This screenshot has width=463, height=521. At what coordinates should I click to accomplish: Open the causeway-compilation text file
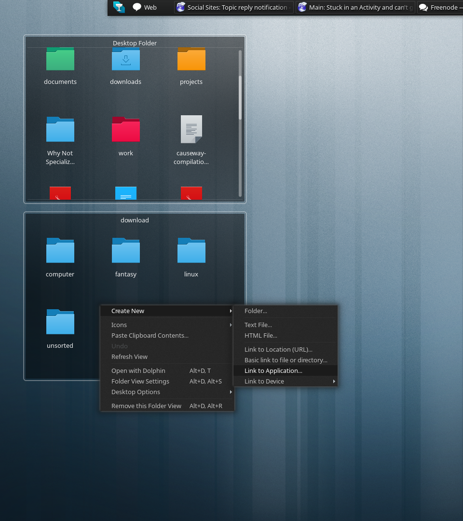coord(191,129)
